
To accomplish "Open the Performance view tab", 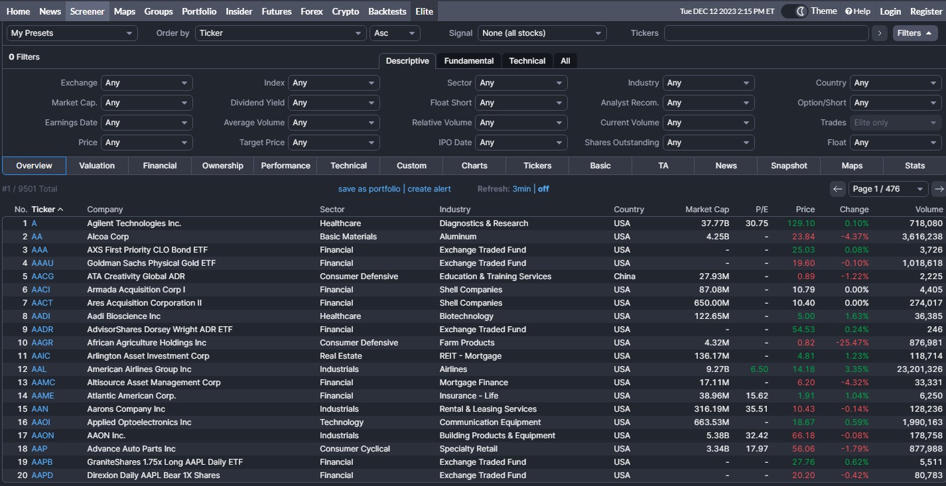I will coord(285,166).
